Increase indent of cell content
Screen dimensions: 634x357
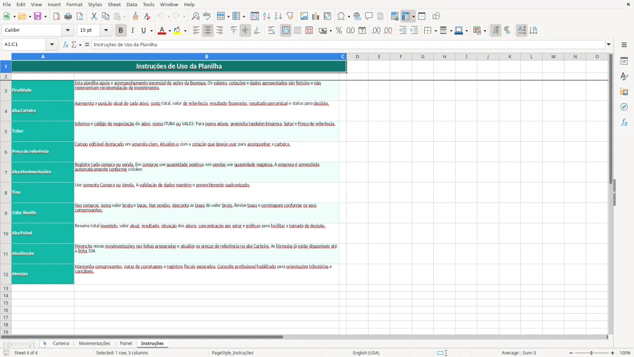pyautogui.click(x=403, y=31)
